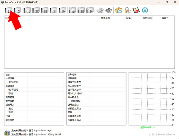This screenshot has height=139, width=179.
Task: Click the magnifier icon in the toolbar
Action: (27, 10)
